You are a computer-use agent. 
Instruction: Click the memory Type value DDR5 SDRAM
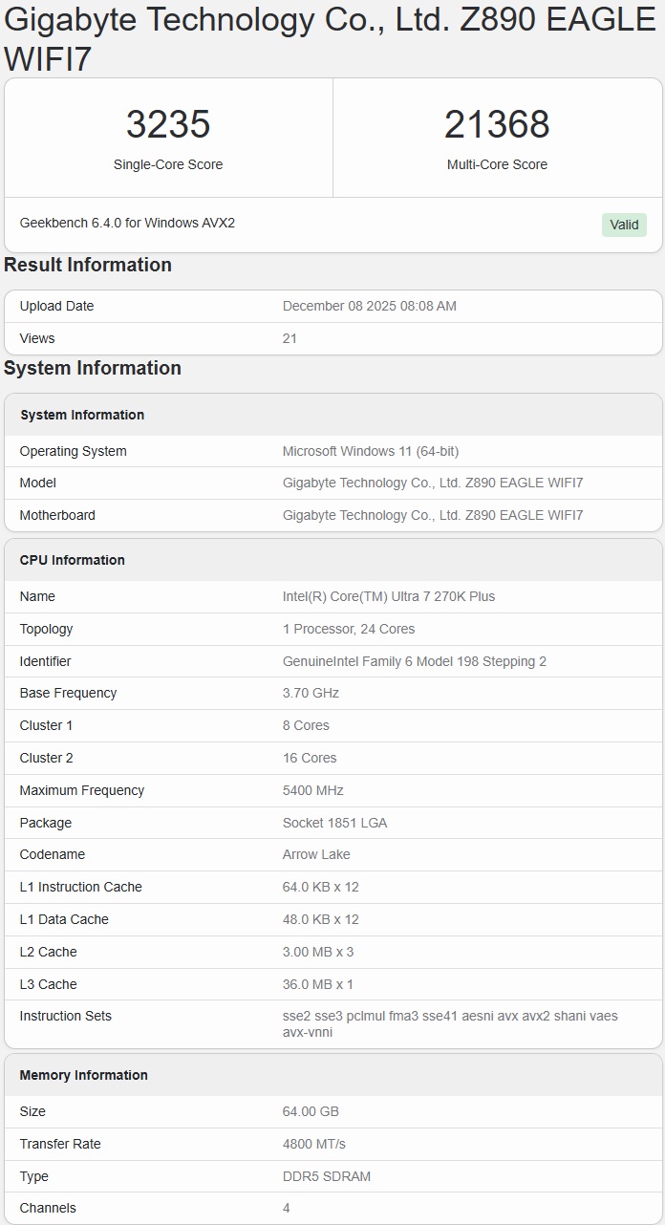(327, 1176)
